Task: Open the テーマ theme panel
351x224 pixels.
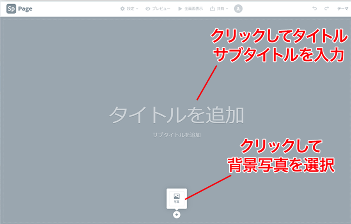Action: point(343,9)
